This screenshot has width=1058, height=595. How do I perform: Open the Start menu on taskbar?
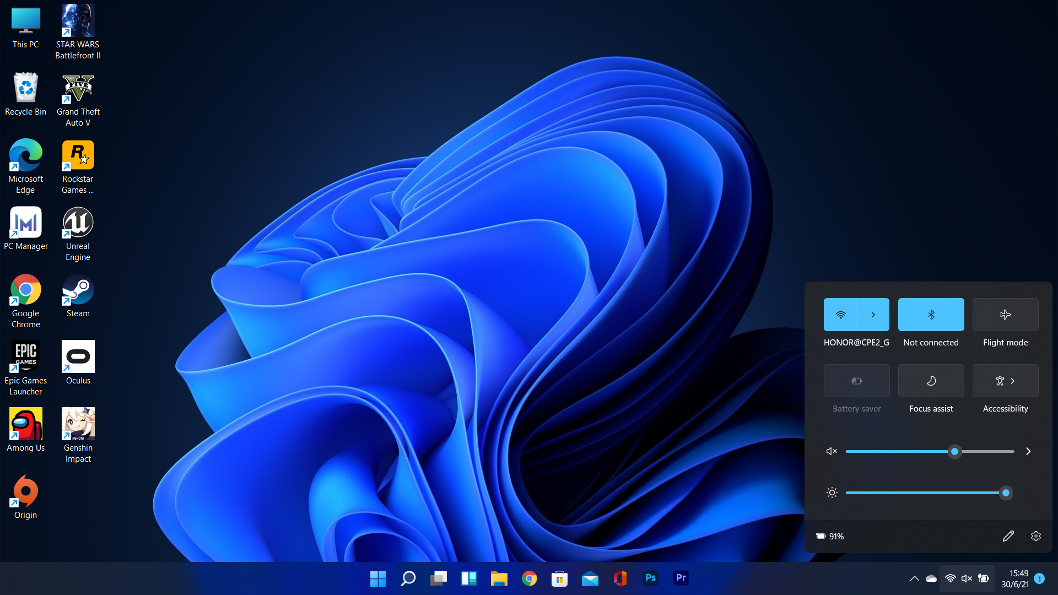point(378,578)
